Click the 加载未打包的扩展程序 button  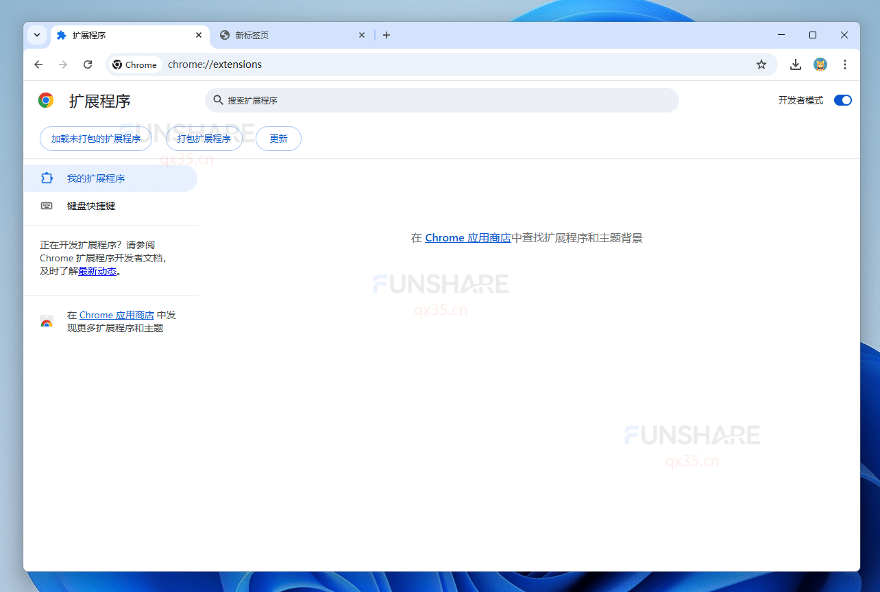95,138
